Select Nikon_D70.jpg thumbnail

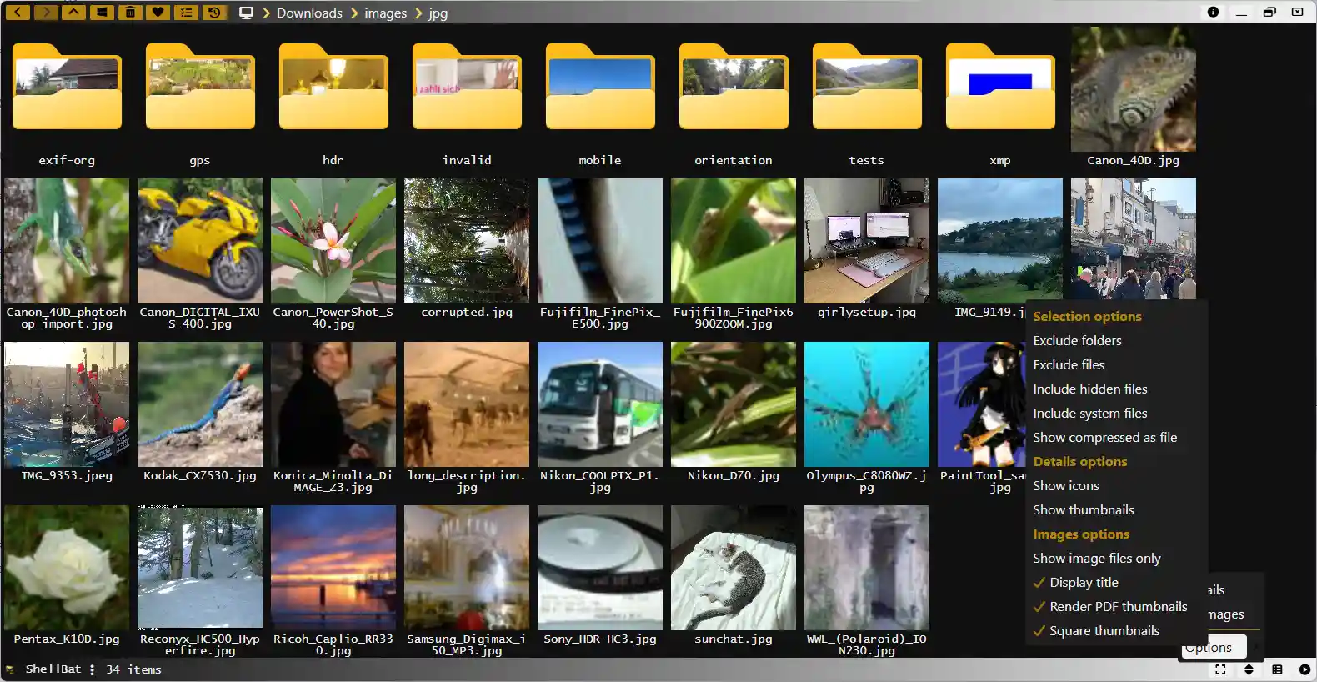(x=734, y=404)
